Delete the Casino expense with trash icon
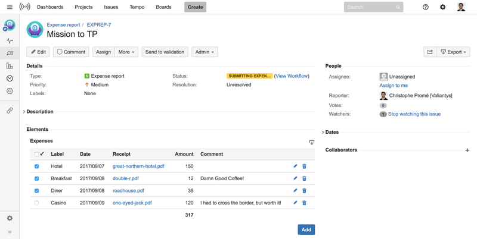 304,203
